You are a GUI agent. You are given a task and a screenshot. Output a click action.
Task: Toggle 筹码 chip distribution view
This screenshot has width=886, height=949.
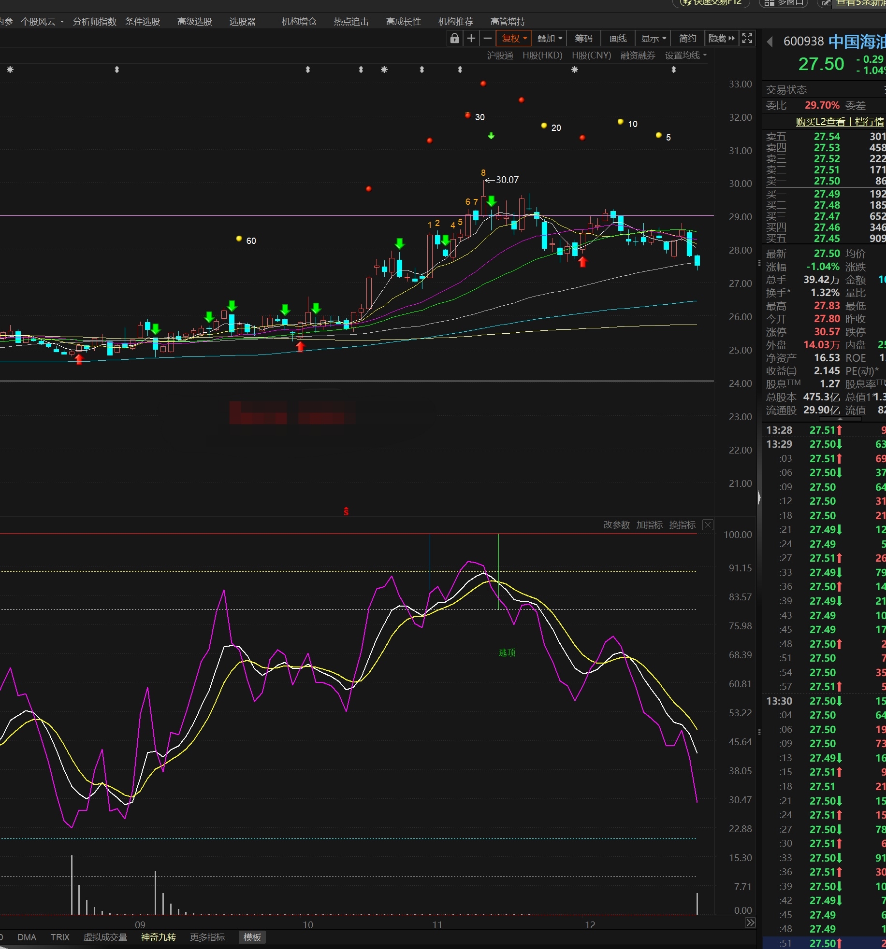pos(583,39)
